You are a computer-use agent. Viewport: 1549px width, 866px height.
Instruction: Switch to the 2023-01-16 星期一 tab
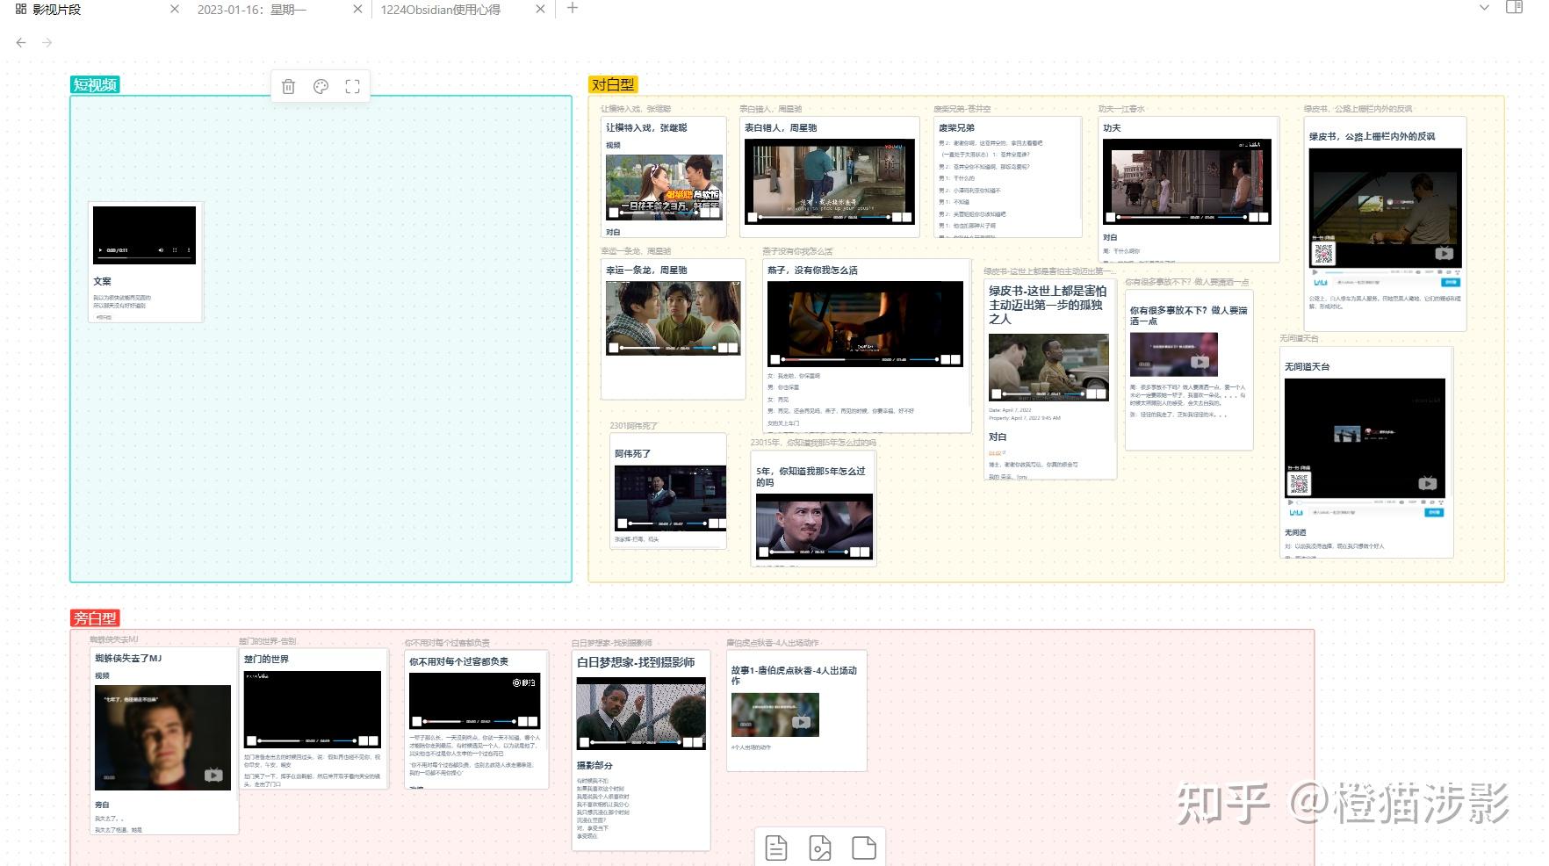252,9
